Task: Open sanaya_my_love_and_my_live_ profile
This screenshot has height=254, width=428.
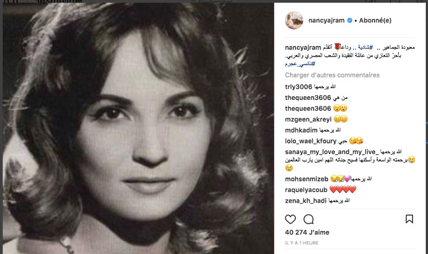Action: click(x=331, y=152)
